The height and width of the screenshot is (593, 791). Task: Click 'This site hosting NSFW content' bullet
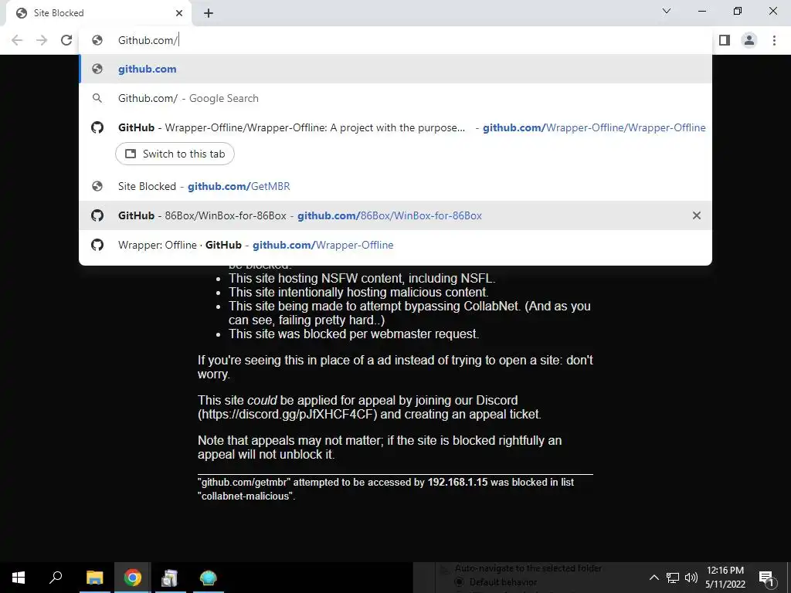[x=362, y=278]
